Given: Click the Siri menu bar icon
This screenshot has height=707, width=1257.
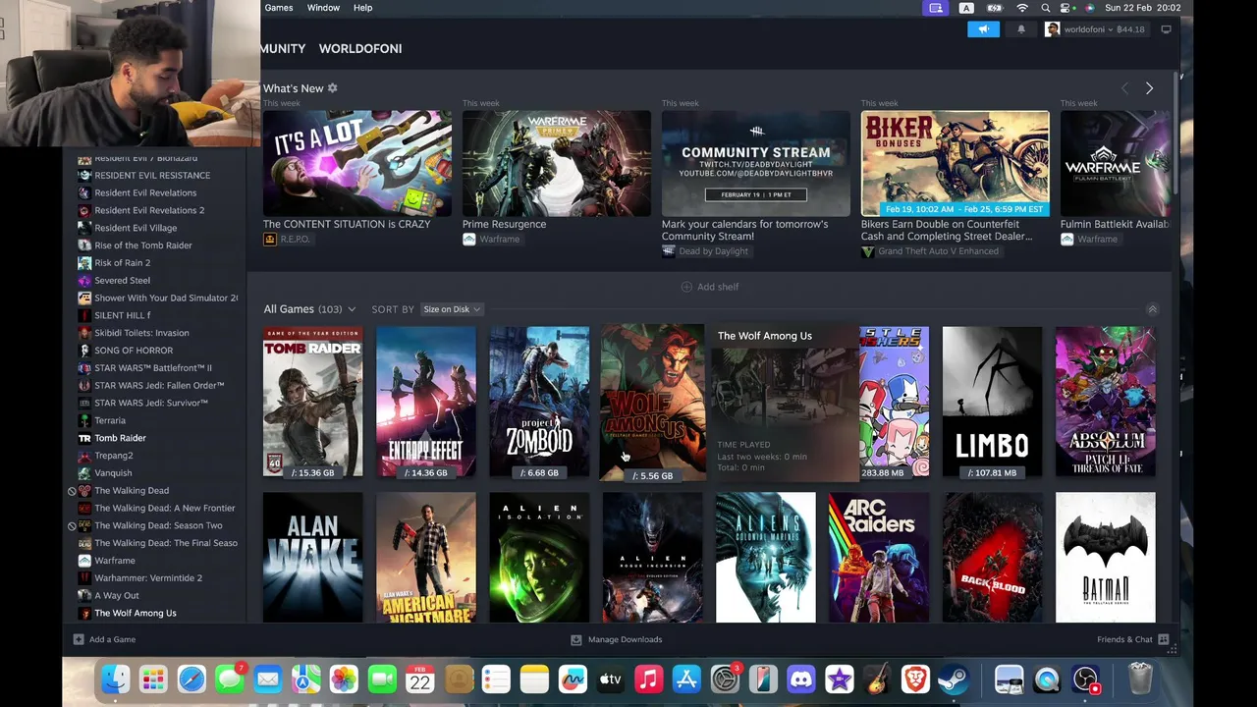Looking at the screenshot, I should tap(1089, 8).
